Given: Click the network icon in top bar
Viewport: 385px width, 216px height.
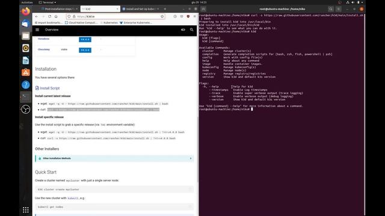Looking at the screenshot, I should click(348, 2).
